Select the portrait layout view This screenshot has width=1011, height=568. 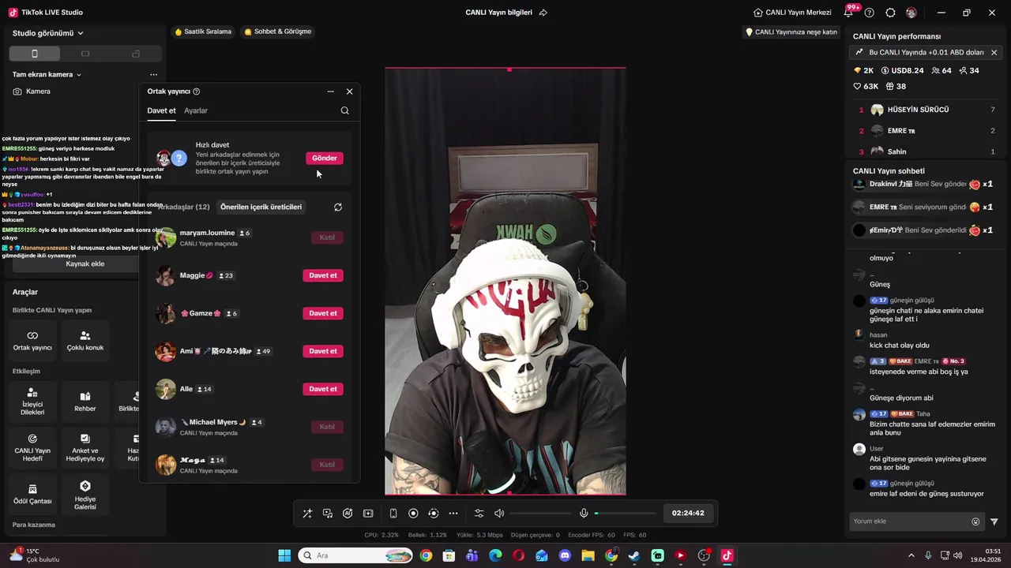click(x=34, y=54)
